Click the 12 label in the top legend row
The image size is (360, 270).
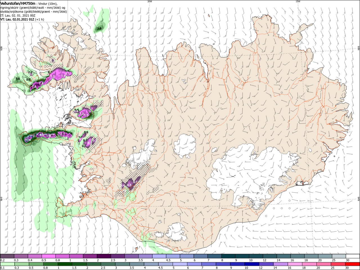(265, 260)
